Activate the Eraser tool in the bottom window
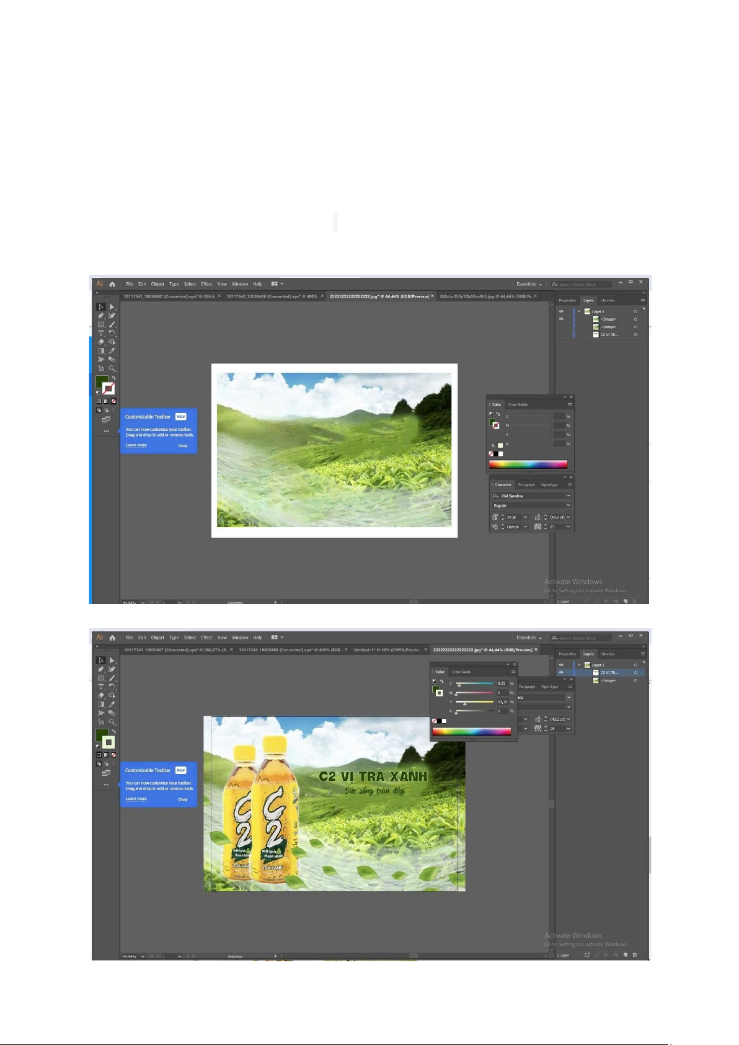The image size is (739, 1045). pos(101,695)
